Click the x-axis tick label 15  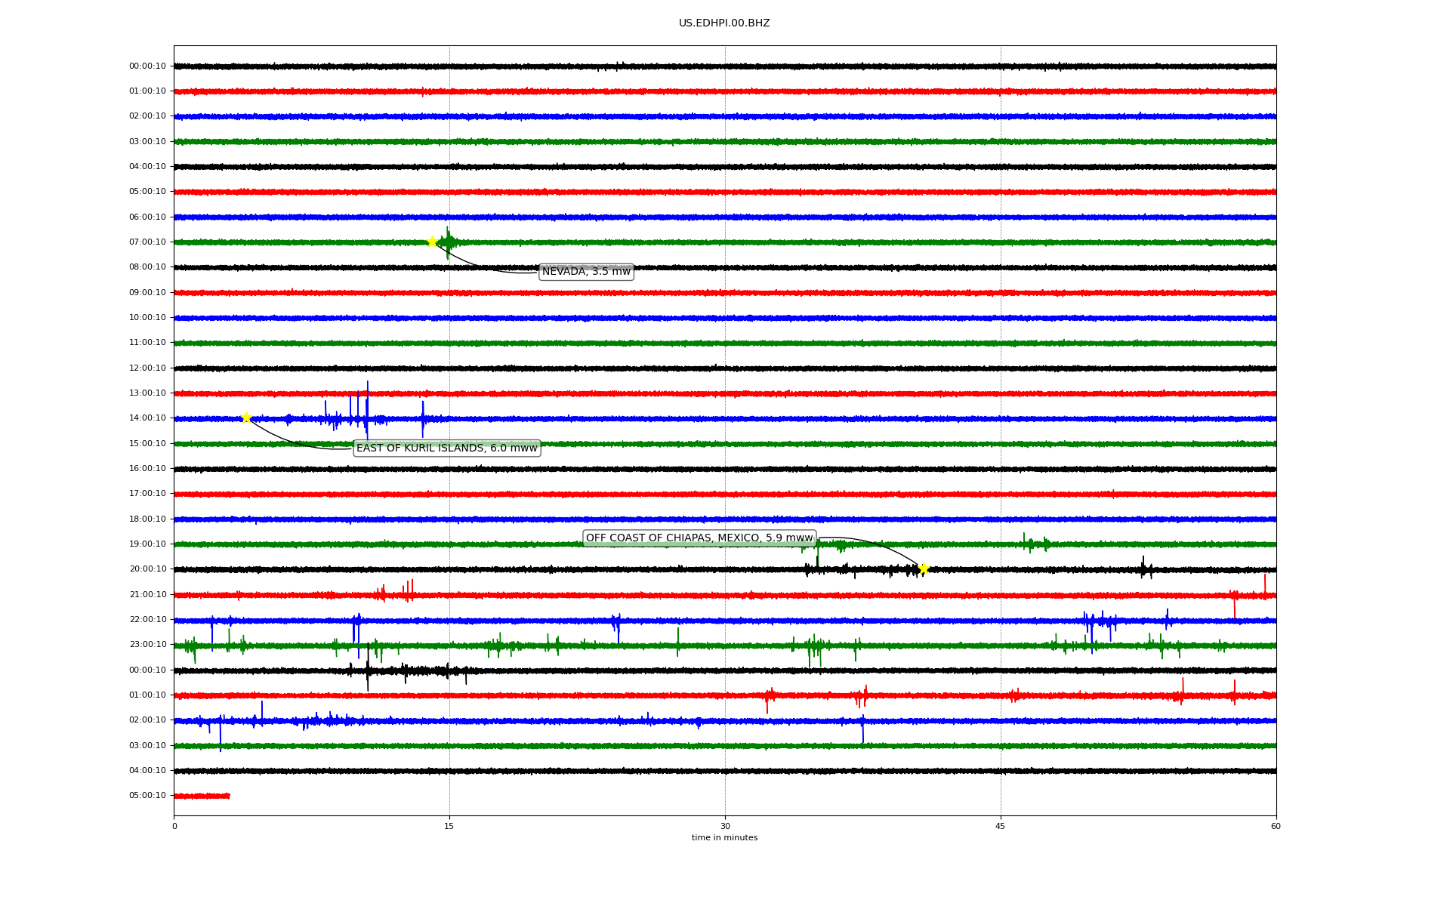[x=449, y=826]
